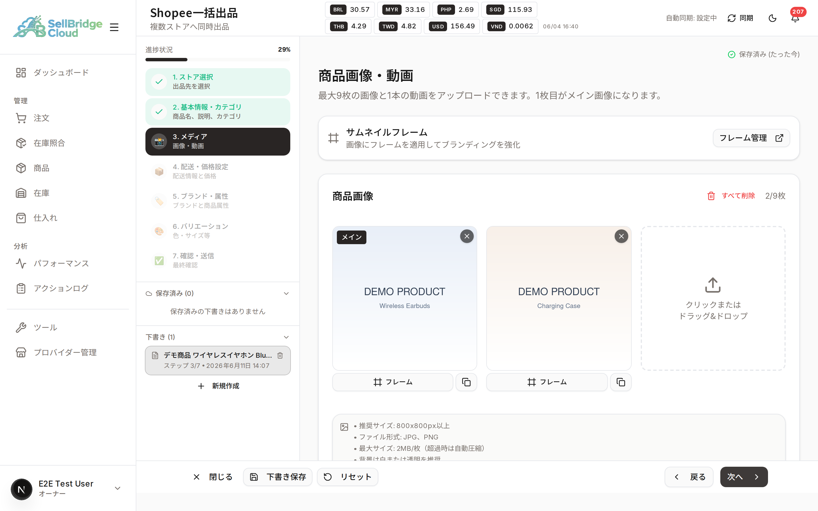Open ツール in the sidebar
The width and height of the screenshot is (818, 511).
point(68,328)
